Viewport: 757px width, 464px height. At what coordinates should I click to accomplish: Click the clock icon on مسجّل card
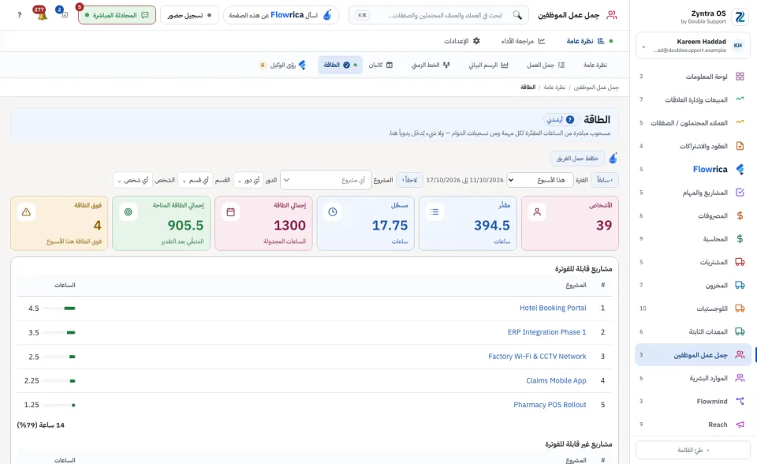point(333,211)
